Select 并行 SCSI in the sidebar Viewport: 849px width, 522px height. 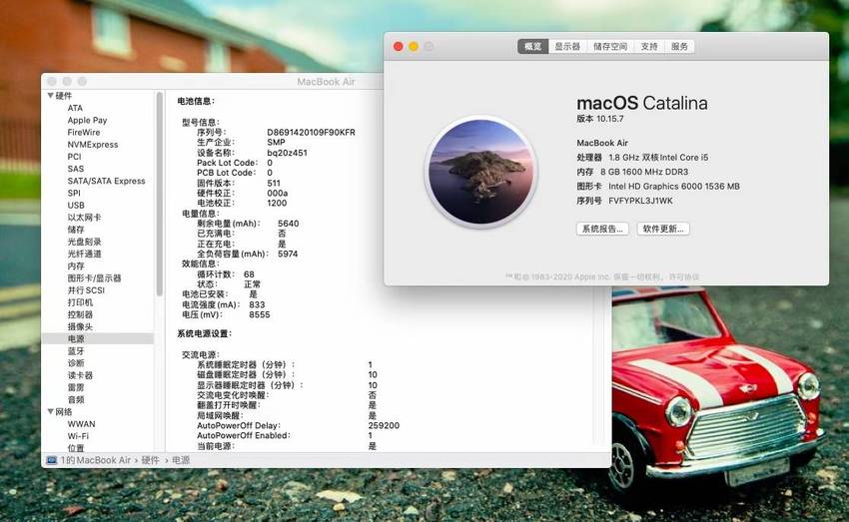(86, 290)
